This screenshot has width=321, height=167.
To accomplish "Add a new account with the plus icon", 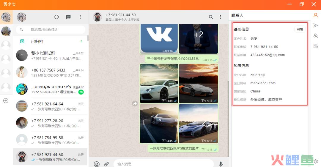I will [6, 100].
